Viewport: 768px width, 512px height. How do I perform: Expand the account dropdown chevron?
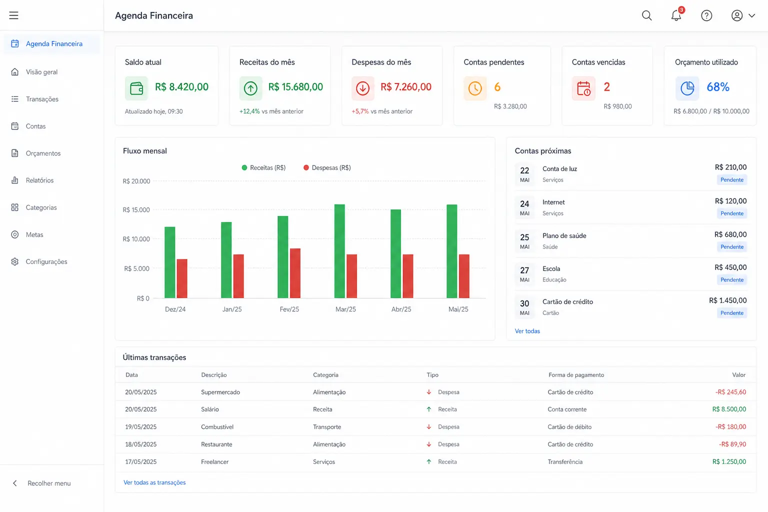coord(751,15)
